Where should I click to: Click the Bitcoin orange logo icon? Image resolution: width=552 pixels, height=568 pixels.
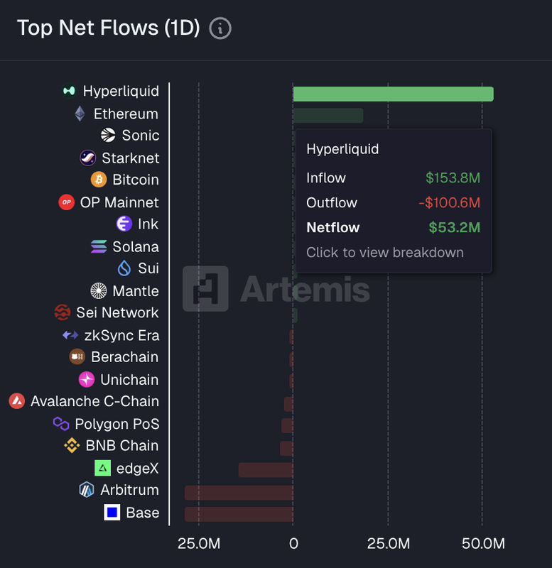pos(99,180)
